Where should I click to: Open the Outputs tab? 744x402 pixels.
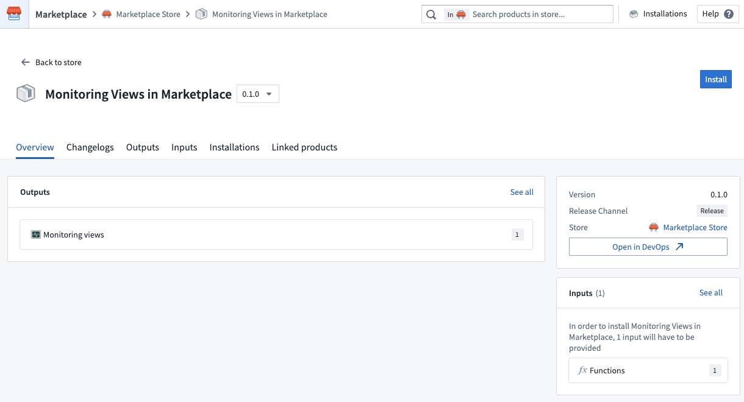click(142, 147)
